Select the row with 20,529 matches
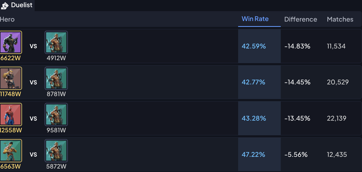362x172 pixels. pyautogui.click(x=181, y=82)
